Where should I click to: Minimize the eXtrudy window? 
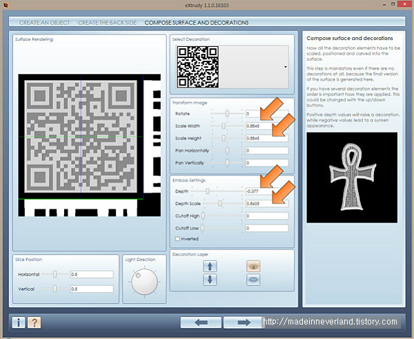click(384, 5)
